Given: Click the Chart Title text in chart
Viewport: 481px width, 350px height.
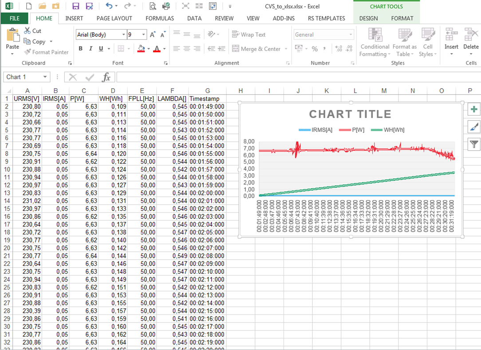Looking at the screenshot, I should 350,114.
